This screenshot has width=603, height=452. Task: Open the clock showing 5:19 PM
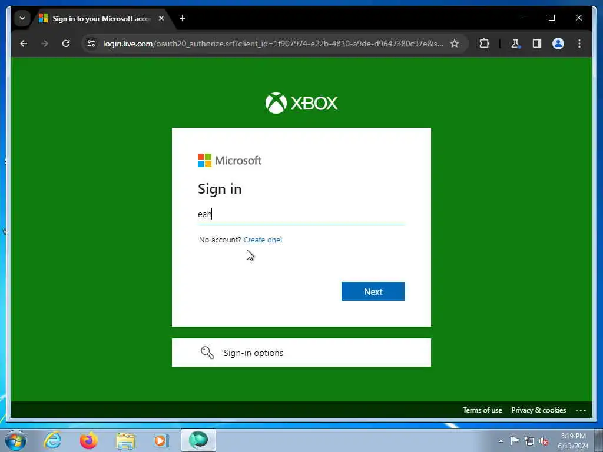573,441
